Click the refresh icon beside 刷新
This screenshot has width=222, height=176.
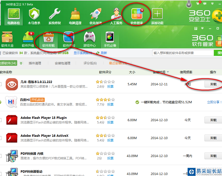[x=98, y=53]
